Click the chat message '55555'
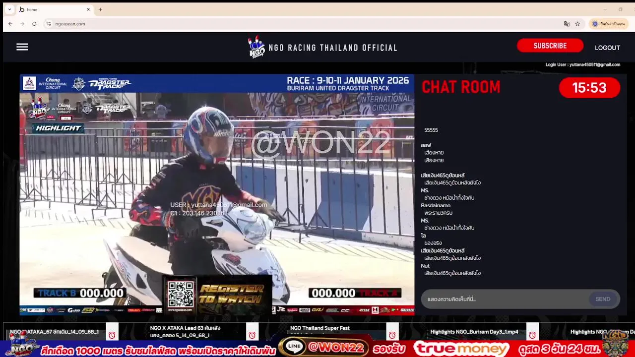 point(431,130)
